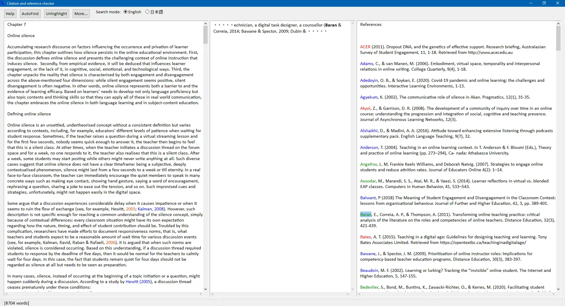Select Angelino reference entry name
Image resolution: width=565 pixels, height=306 pixels.
[368, 164]
